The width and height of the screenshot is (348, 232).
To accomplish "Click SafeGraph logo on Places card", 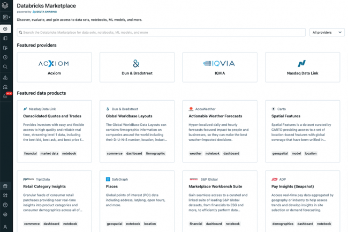I will pyautogui.click(x=108, y=179).
